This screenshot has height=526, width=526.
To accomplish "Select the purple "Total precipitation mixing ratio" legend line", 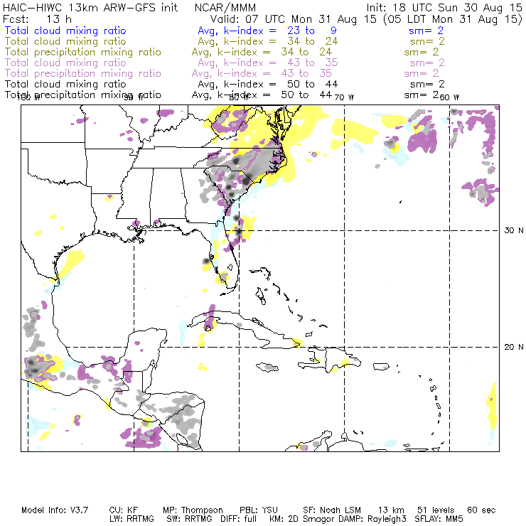I will 83,73.
